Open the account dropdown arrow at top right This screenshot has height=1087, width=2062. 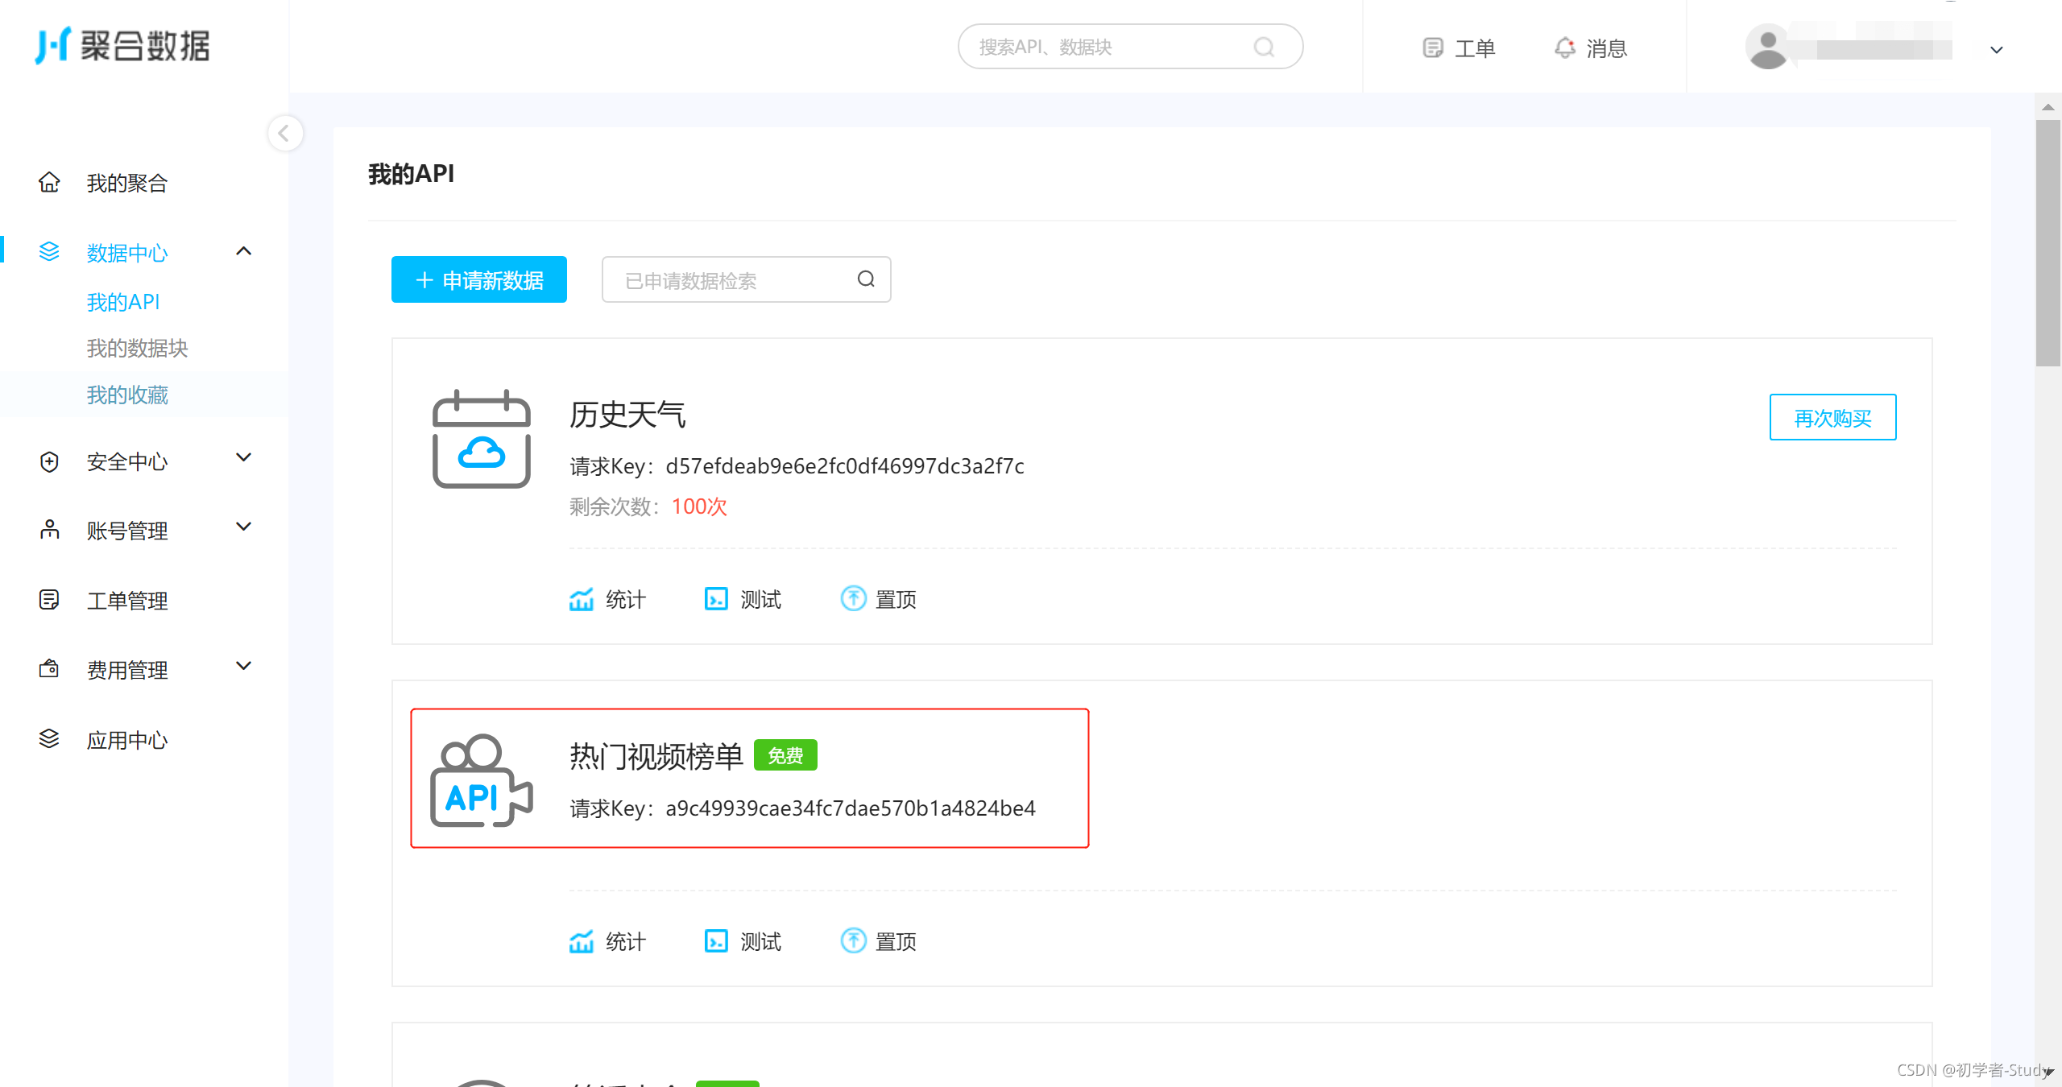1997,50
